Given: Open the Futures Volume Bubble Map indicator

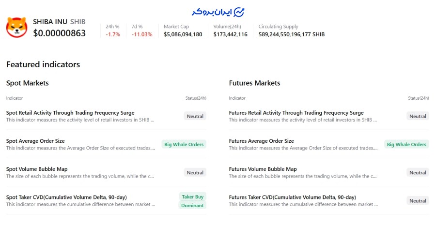Looking at the screenshot, I should [263, 169].
